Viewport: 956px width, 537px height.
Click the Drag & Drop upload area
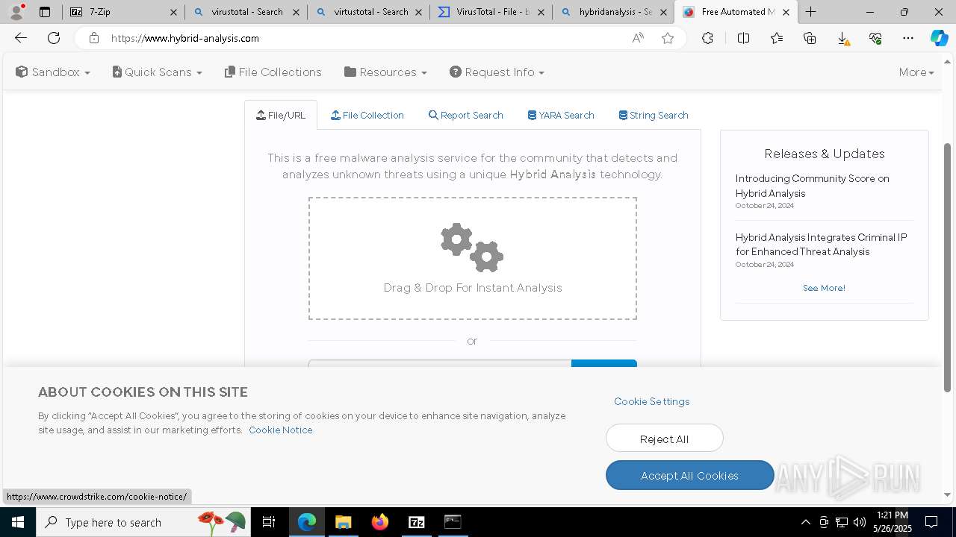point(473,258)
